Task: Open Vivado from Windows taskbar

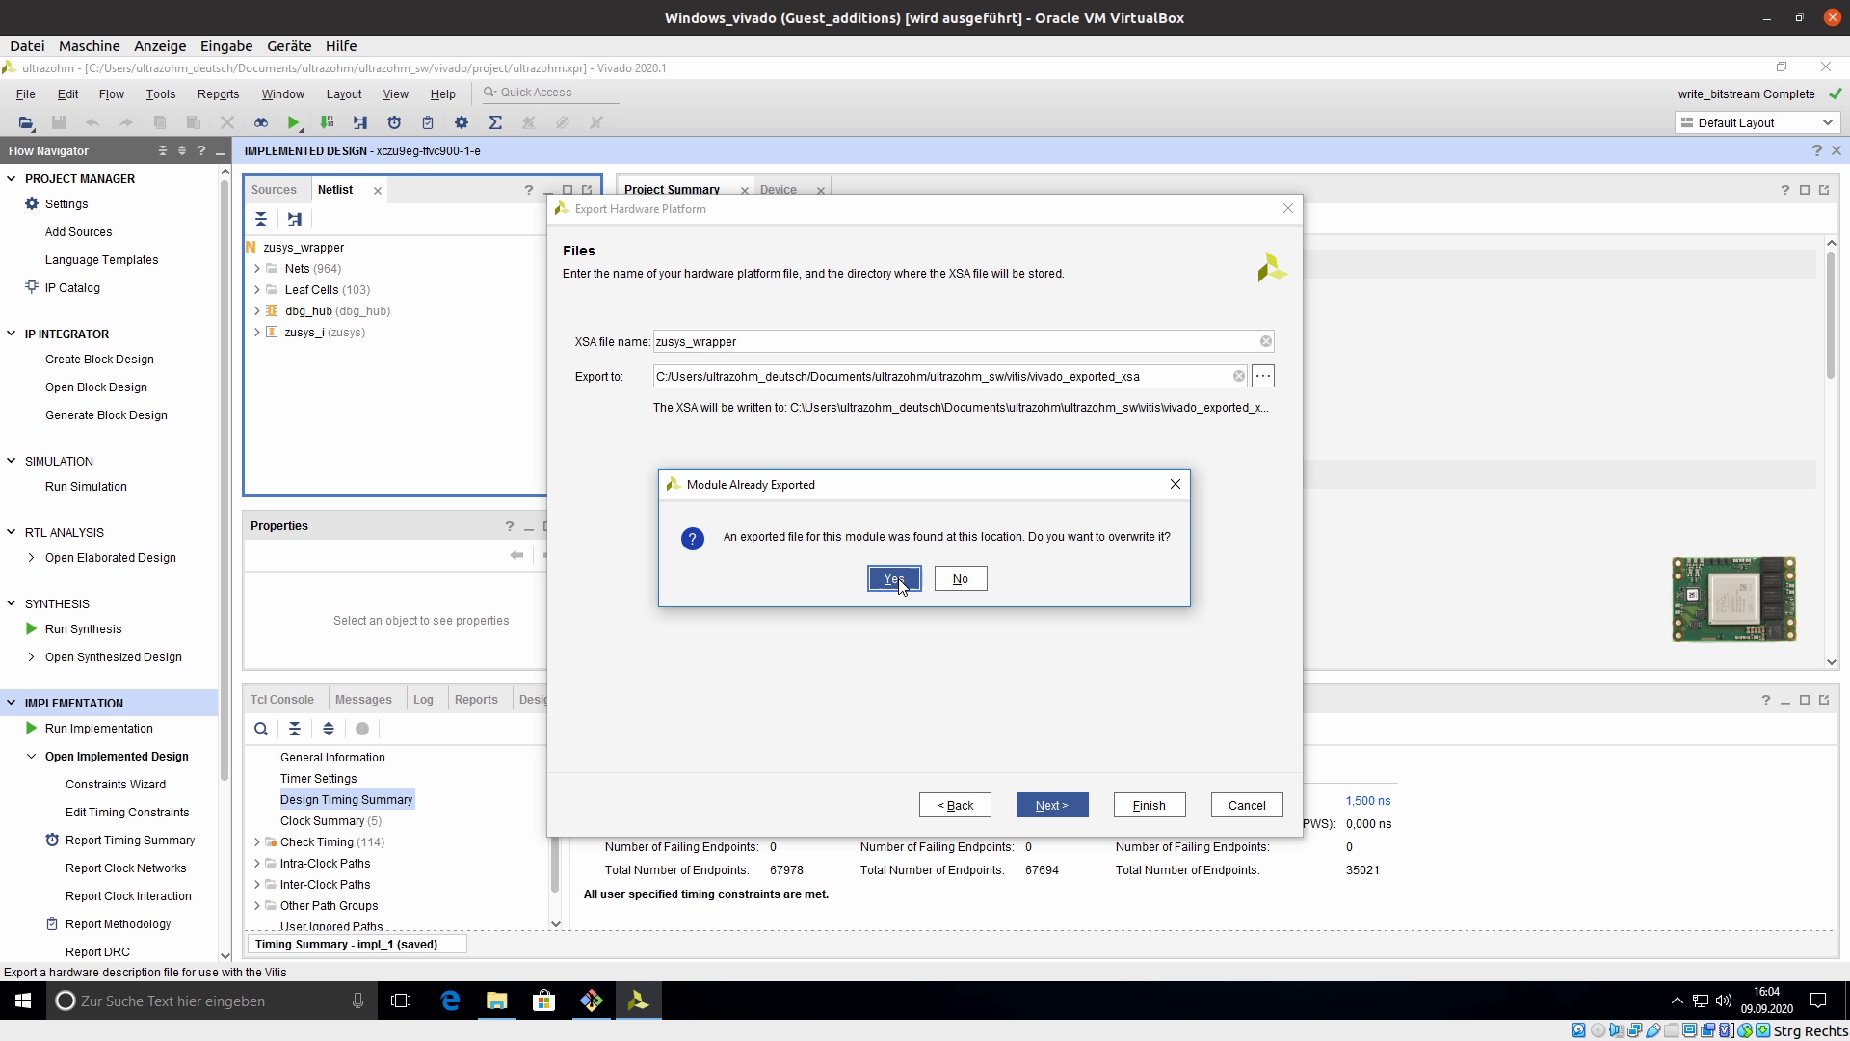Action: pyautogui.click(x=638, y=1001)
